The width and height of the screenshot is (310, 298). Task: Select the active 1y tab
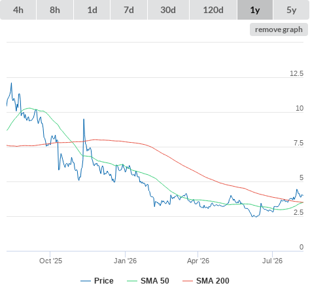tap(255, 10)
